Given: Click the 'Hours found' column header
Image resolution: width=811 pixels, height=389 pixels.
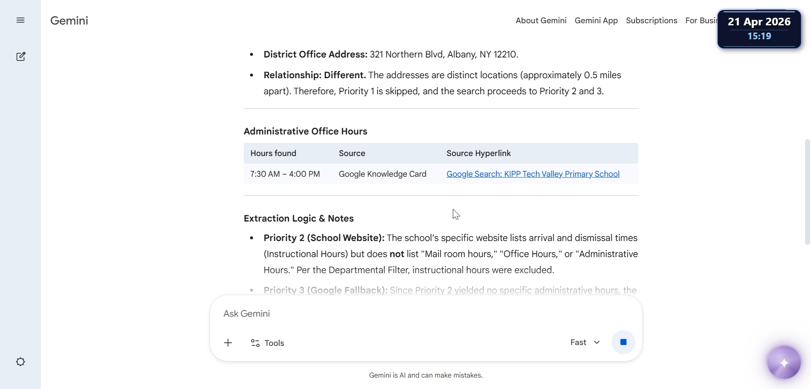Looking at the screenshot, I should click(273, 153).
